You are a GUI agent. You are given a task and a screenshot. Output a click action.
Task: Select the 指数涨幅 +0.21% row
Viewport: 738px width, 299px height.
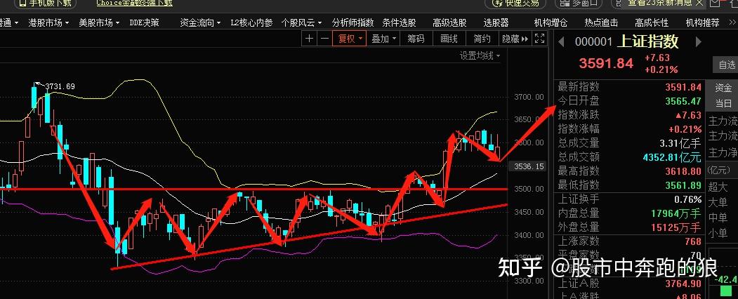pyautogui.click(x=630, y=129)
